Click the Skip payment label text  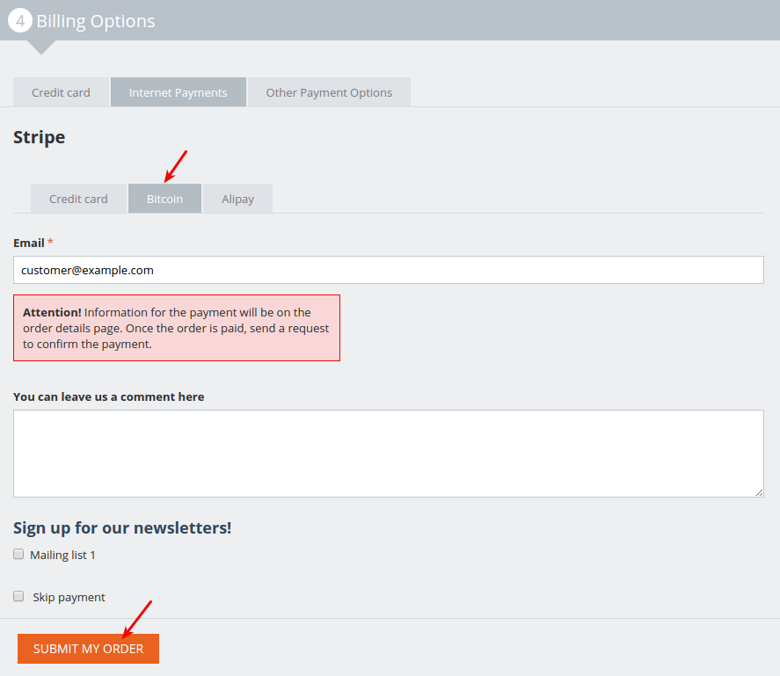tap(69, 598)
